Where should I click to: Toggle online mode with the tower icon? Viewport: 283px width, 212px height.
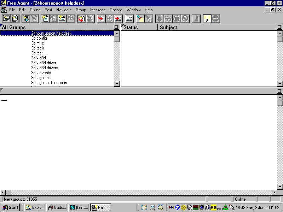[x=207, y=18]
